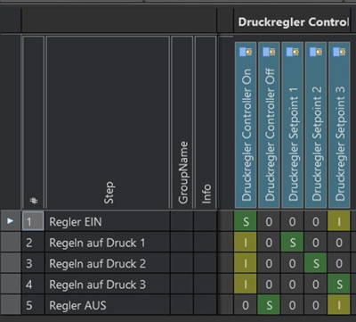Click the icon above Druckregler Controller On
This screenshot has width=356, height=322.
point(246,52)
